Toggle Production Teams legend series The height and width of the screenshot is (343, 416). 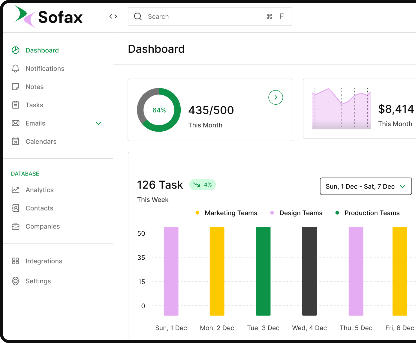[368, 213]
